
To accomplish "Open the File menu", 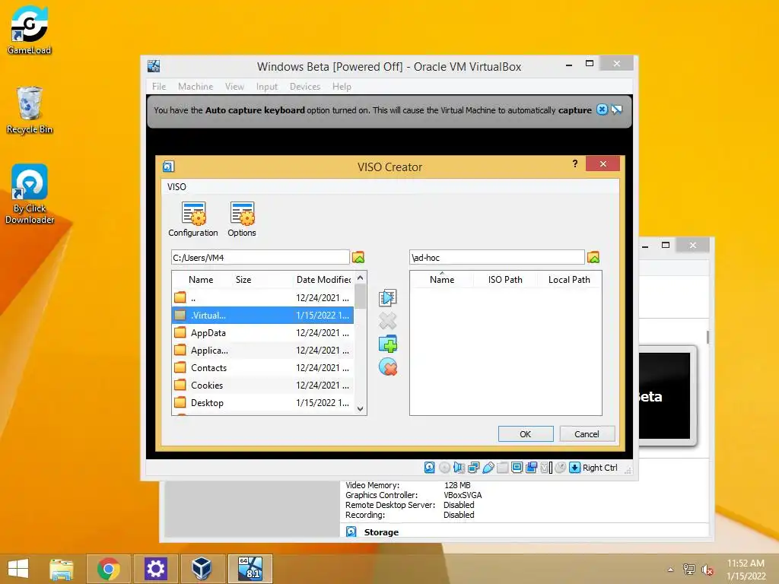I will [x=159, y=87].
